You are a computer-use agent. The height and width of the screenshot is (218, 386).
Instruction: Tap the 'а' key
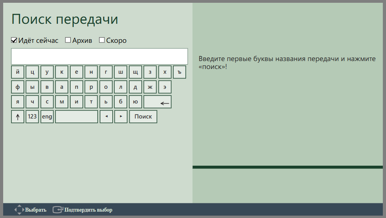tap(62, 87)
